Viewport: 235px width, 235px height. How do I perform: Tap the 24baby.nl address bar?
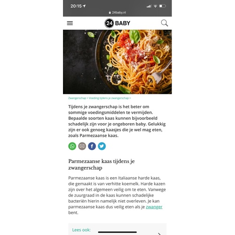(117, 13)
